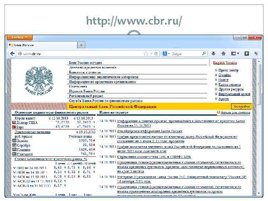The width and height of the screenshot is (268, 201).
Task: Click scrollbar down arrow
Action: 259,193
